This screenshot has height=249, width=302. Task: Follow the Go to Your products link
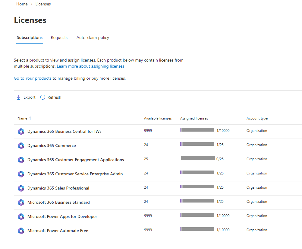[x=33, y=78]
